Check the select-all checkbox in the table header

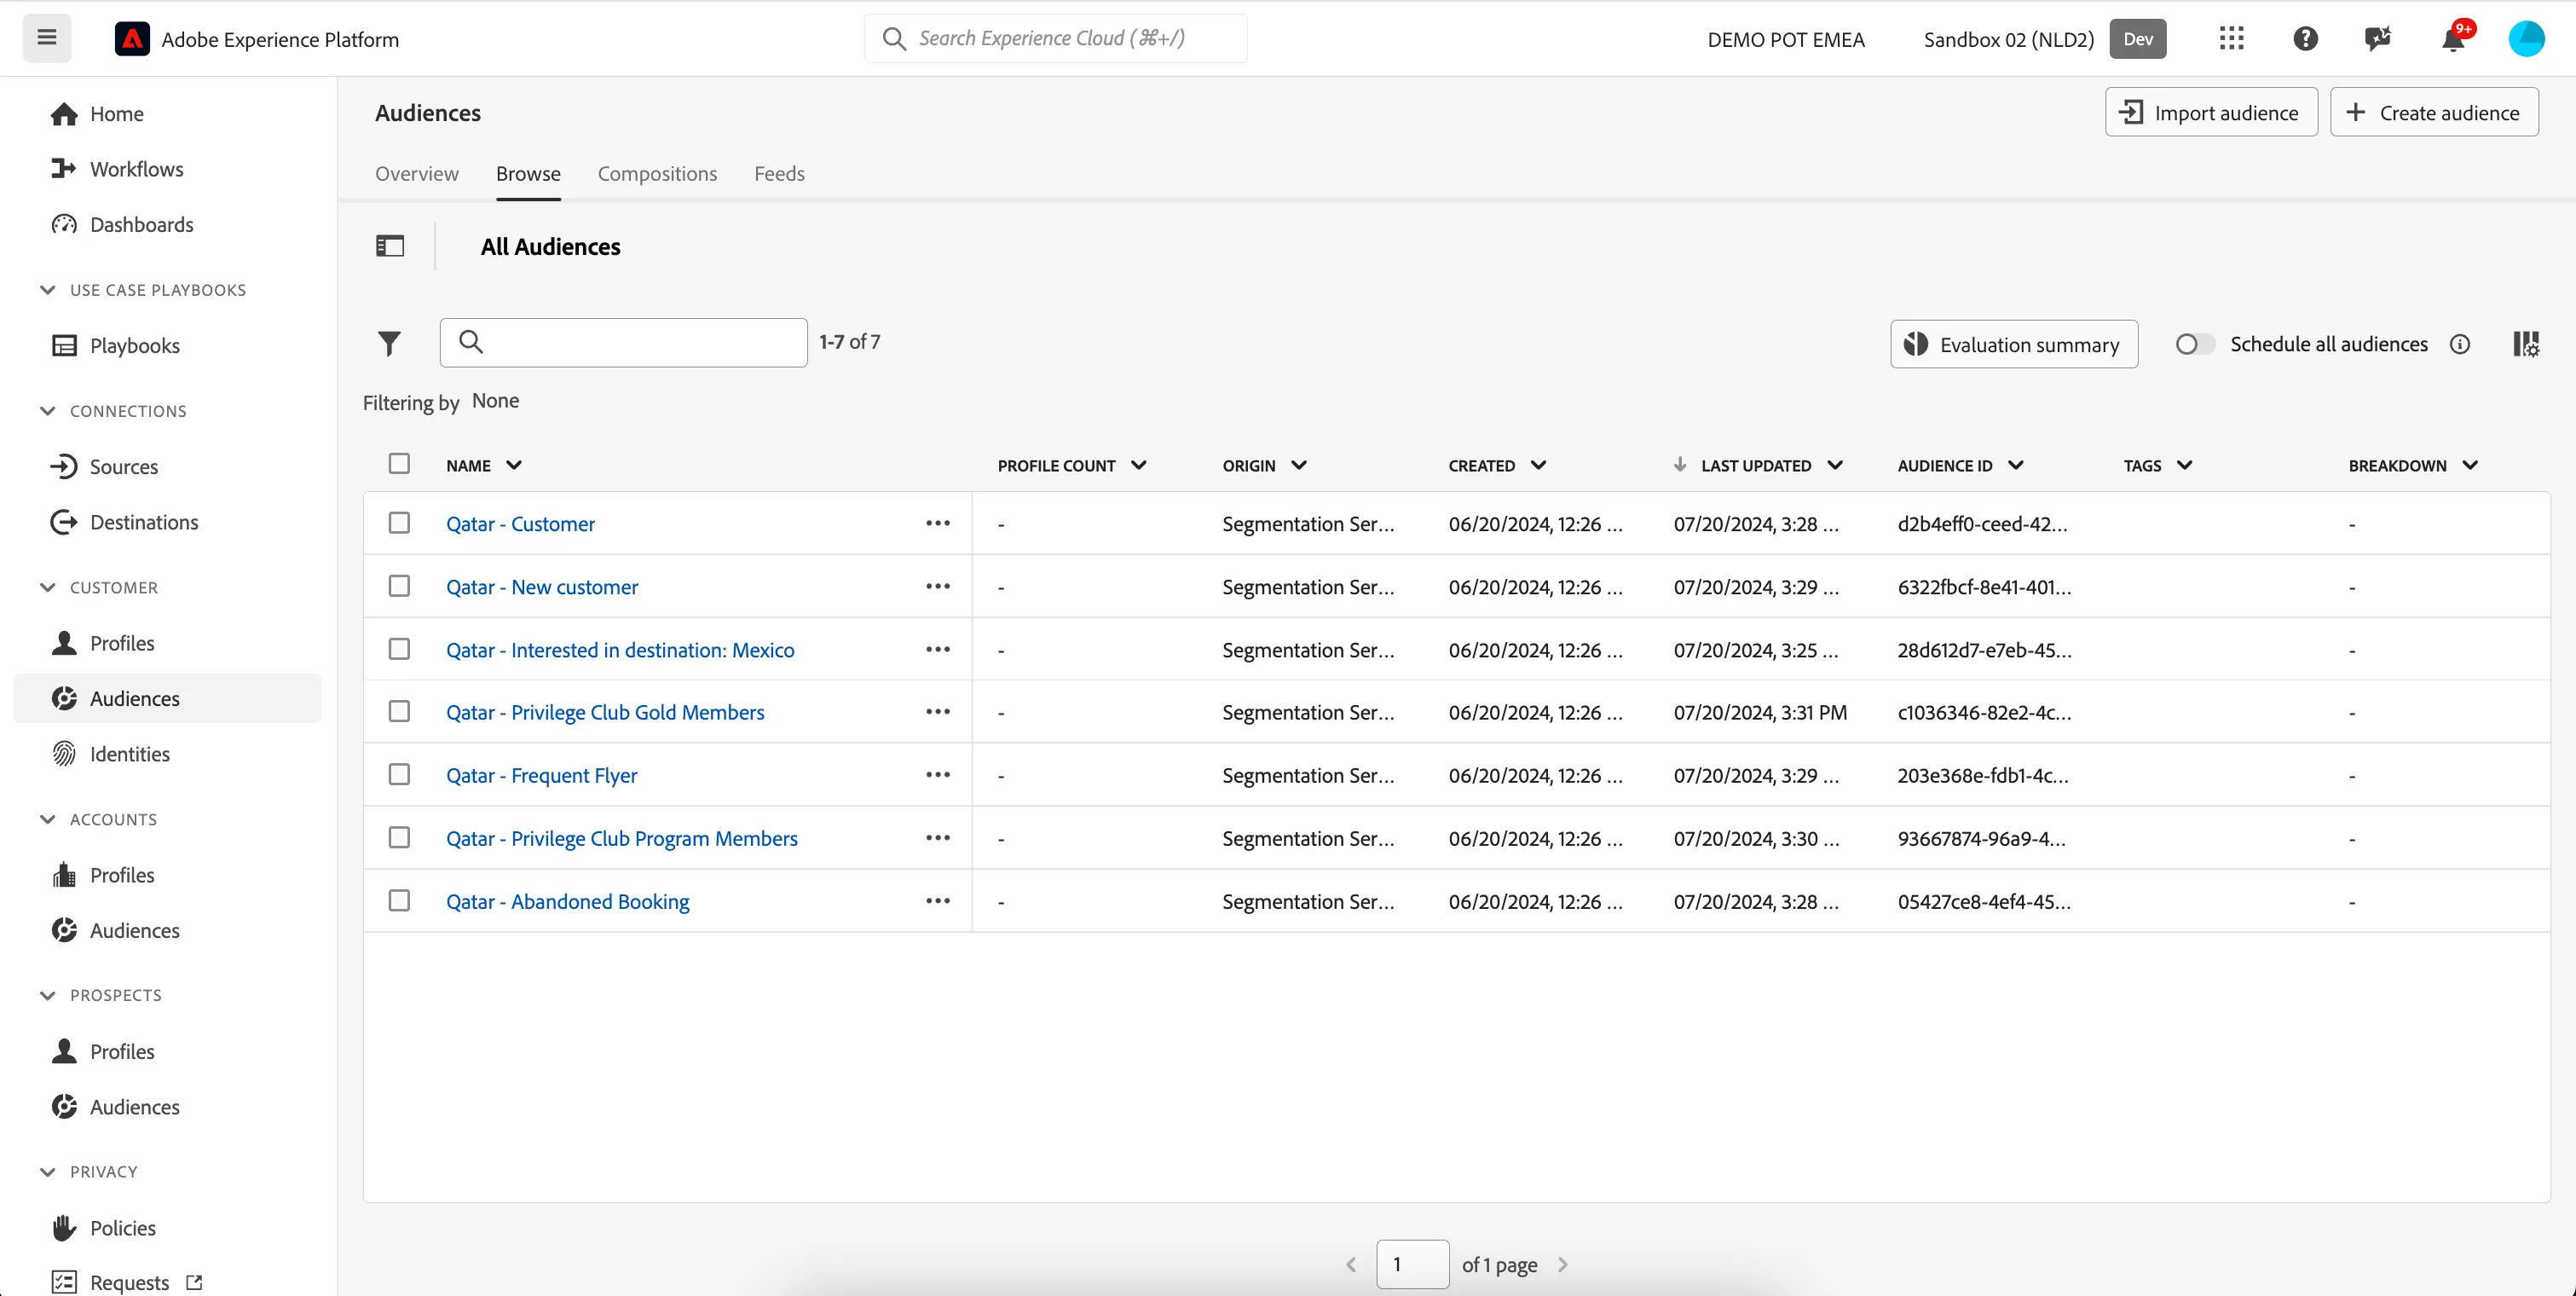click(399, 464)
